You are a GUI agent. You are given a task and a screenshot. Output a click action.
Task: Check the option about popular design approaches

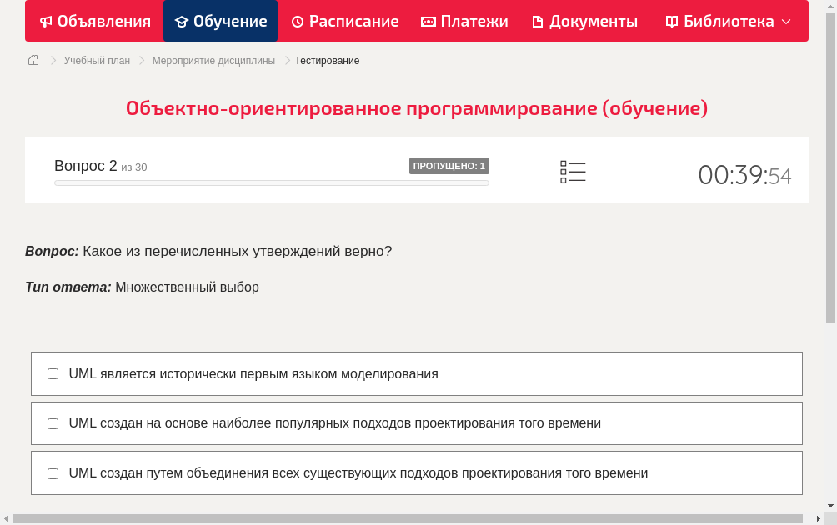point(53,423)
